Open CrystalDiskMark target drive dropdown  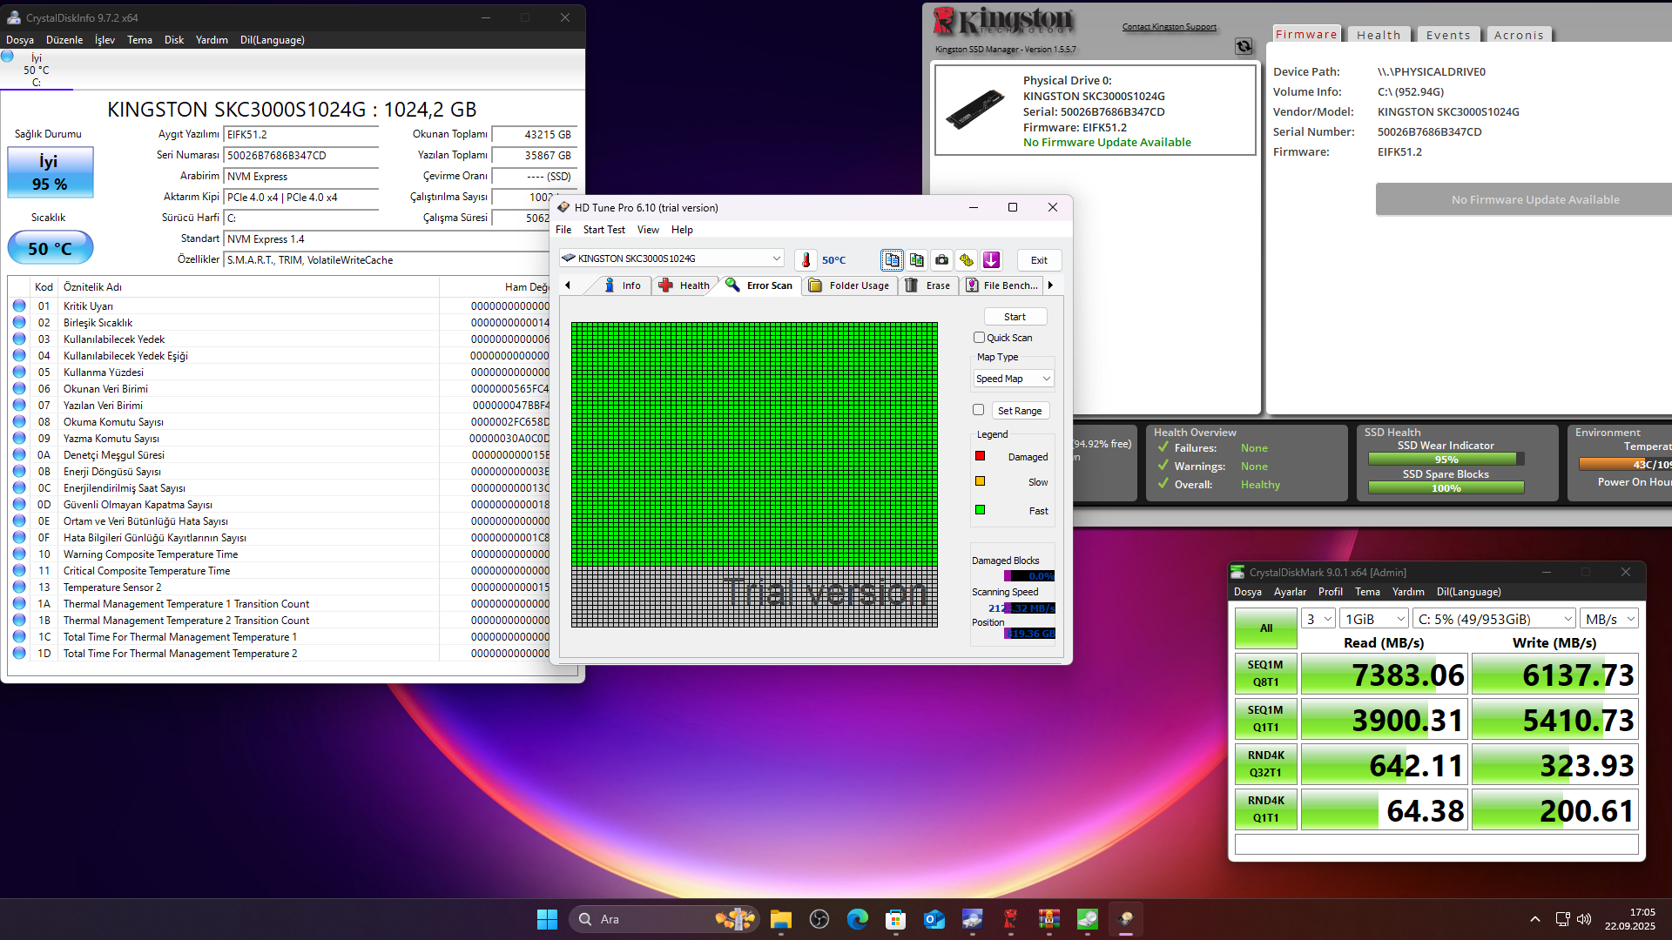click(1494, 619)
